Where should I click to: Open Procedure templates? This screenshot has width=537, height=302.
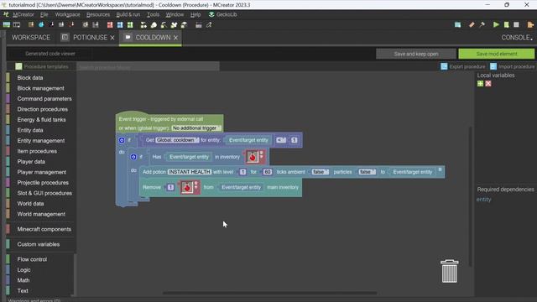pos(46,66)
